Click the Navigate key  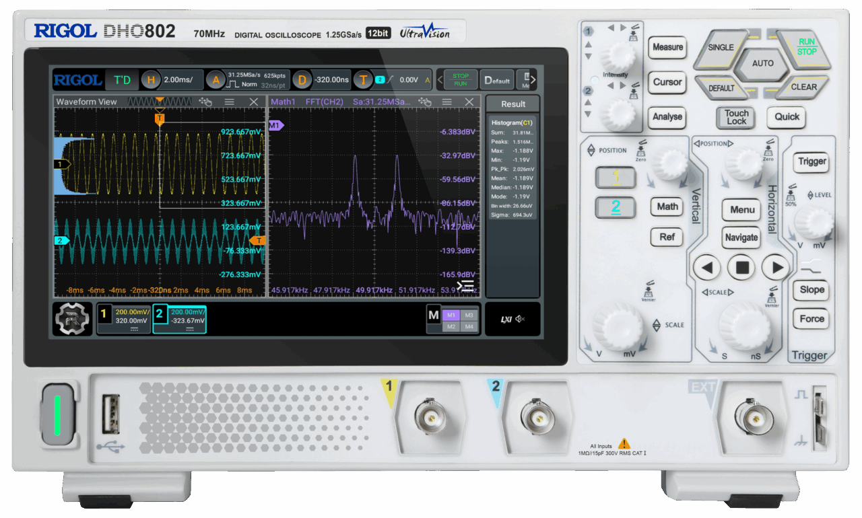pyautogui.click(x=741, y=237)
